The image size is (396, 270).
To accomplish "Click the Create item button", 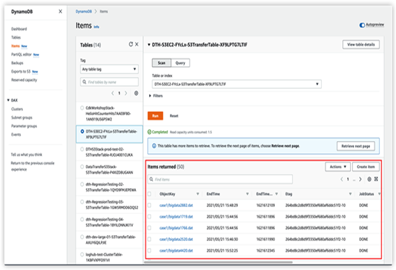I will [x=366, y=167].
